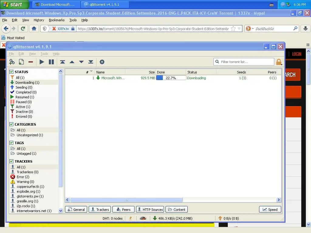Screen dimensions: 311x233
Task: Click the DuckDuckGo search magnifier icon
Action: pyautogui.click(x=295, y=29)
